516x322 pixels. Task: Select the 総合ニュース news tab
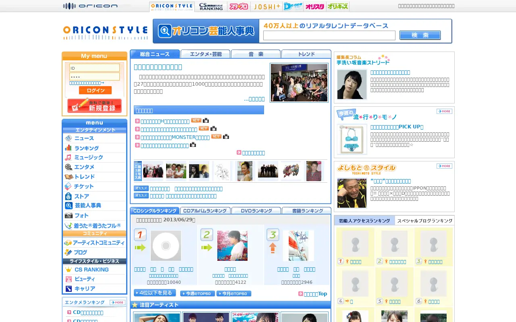click(155, 54)
